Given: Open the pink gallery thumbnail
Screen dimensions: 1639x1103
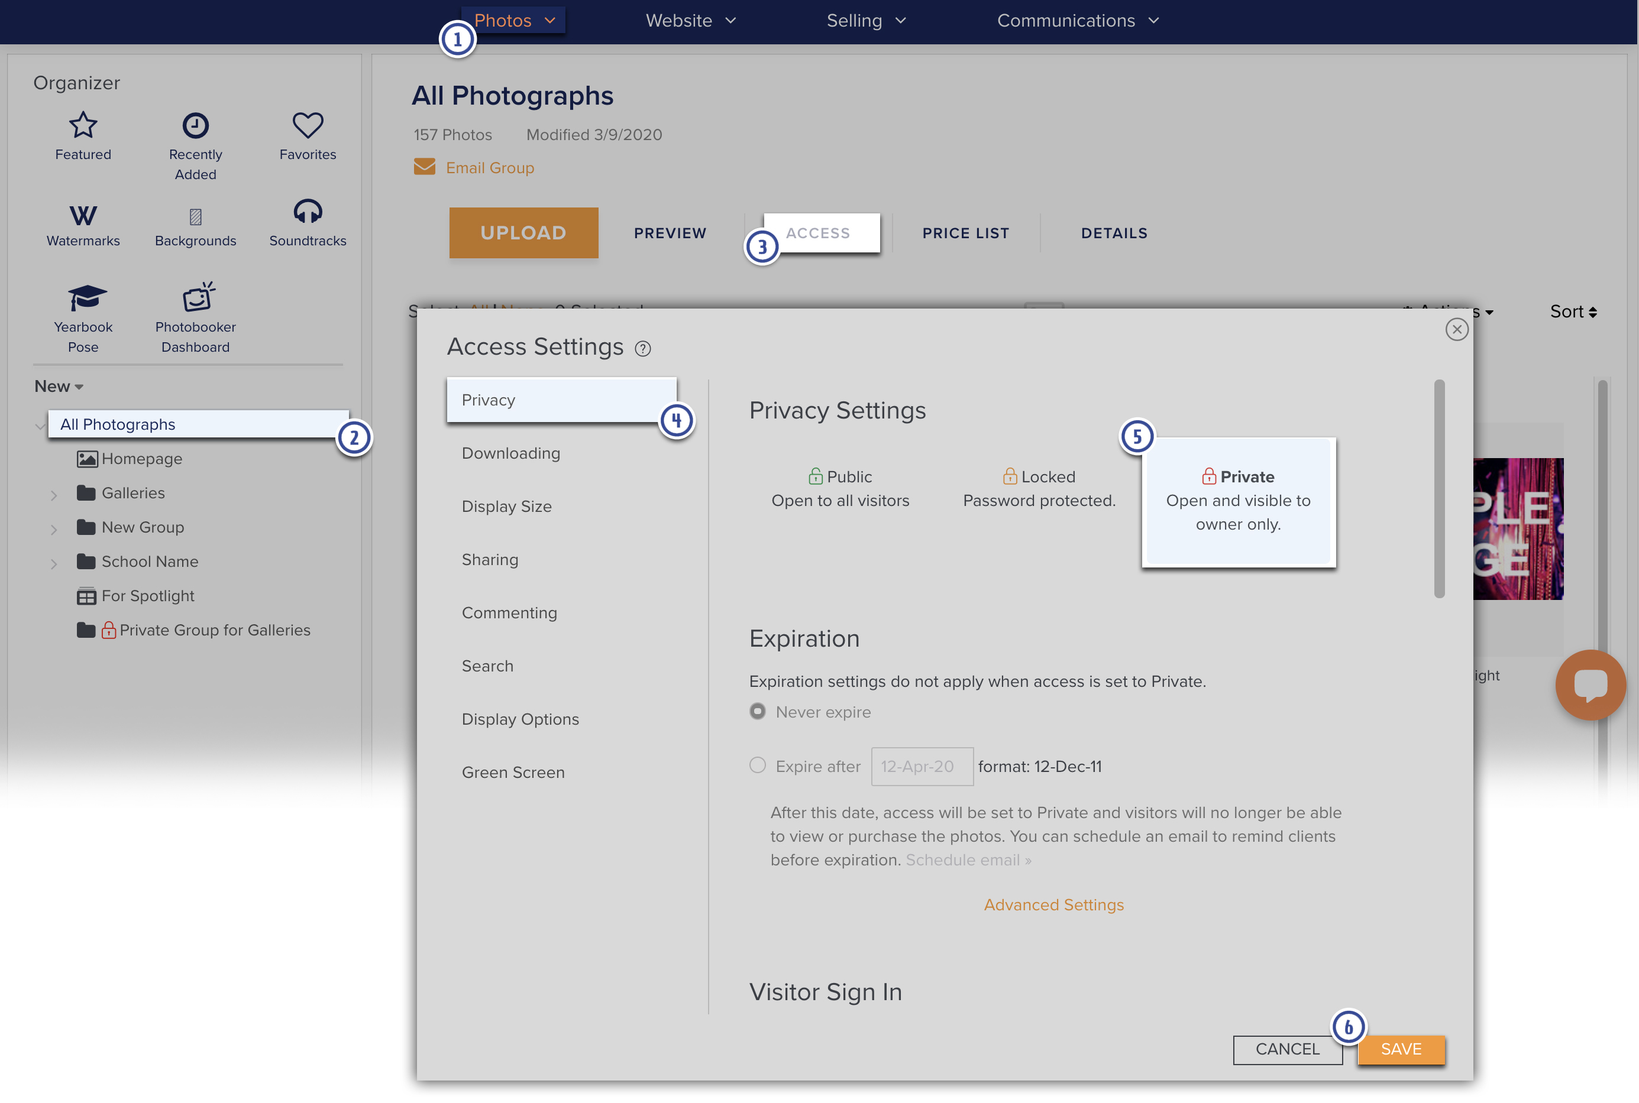Looking at the screenshot, I should pyautogui.click(x=1518, y=528).
